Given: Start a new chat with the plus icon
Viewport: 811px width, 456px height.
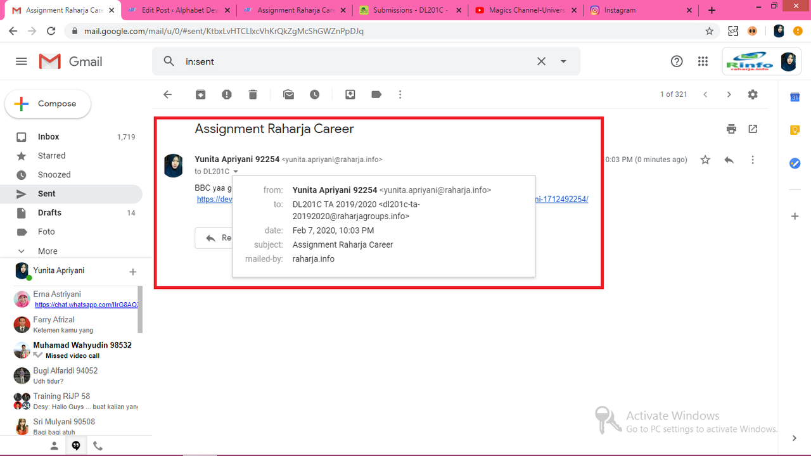Looking at the screenshot, I should click(133, 272).
